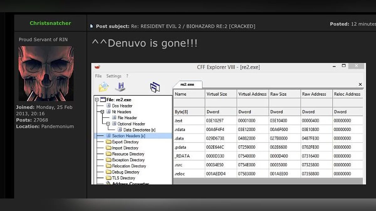This screenshot has width=376, height=211.
Task: Click the CFF Explorer app icon in title bar
Action: click(x=97, y=67)
